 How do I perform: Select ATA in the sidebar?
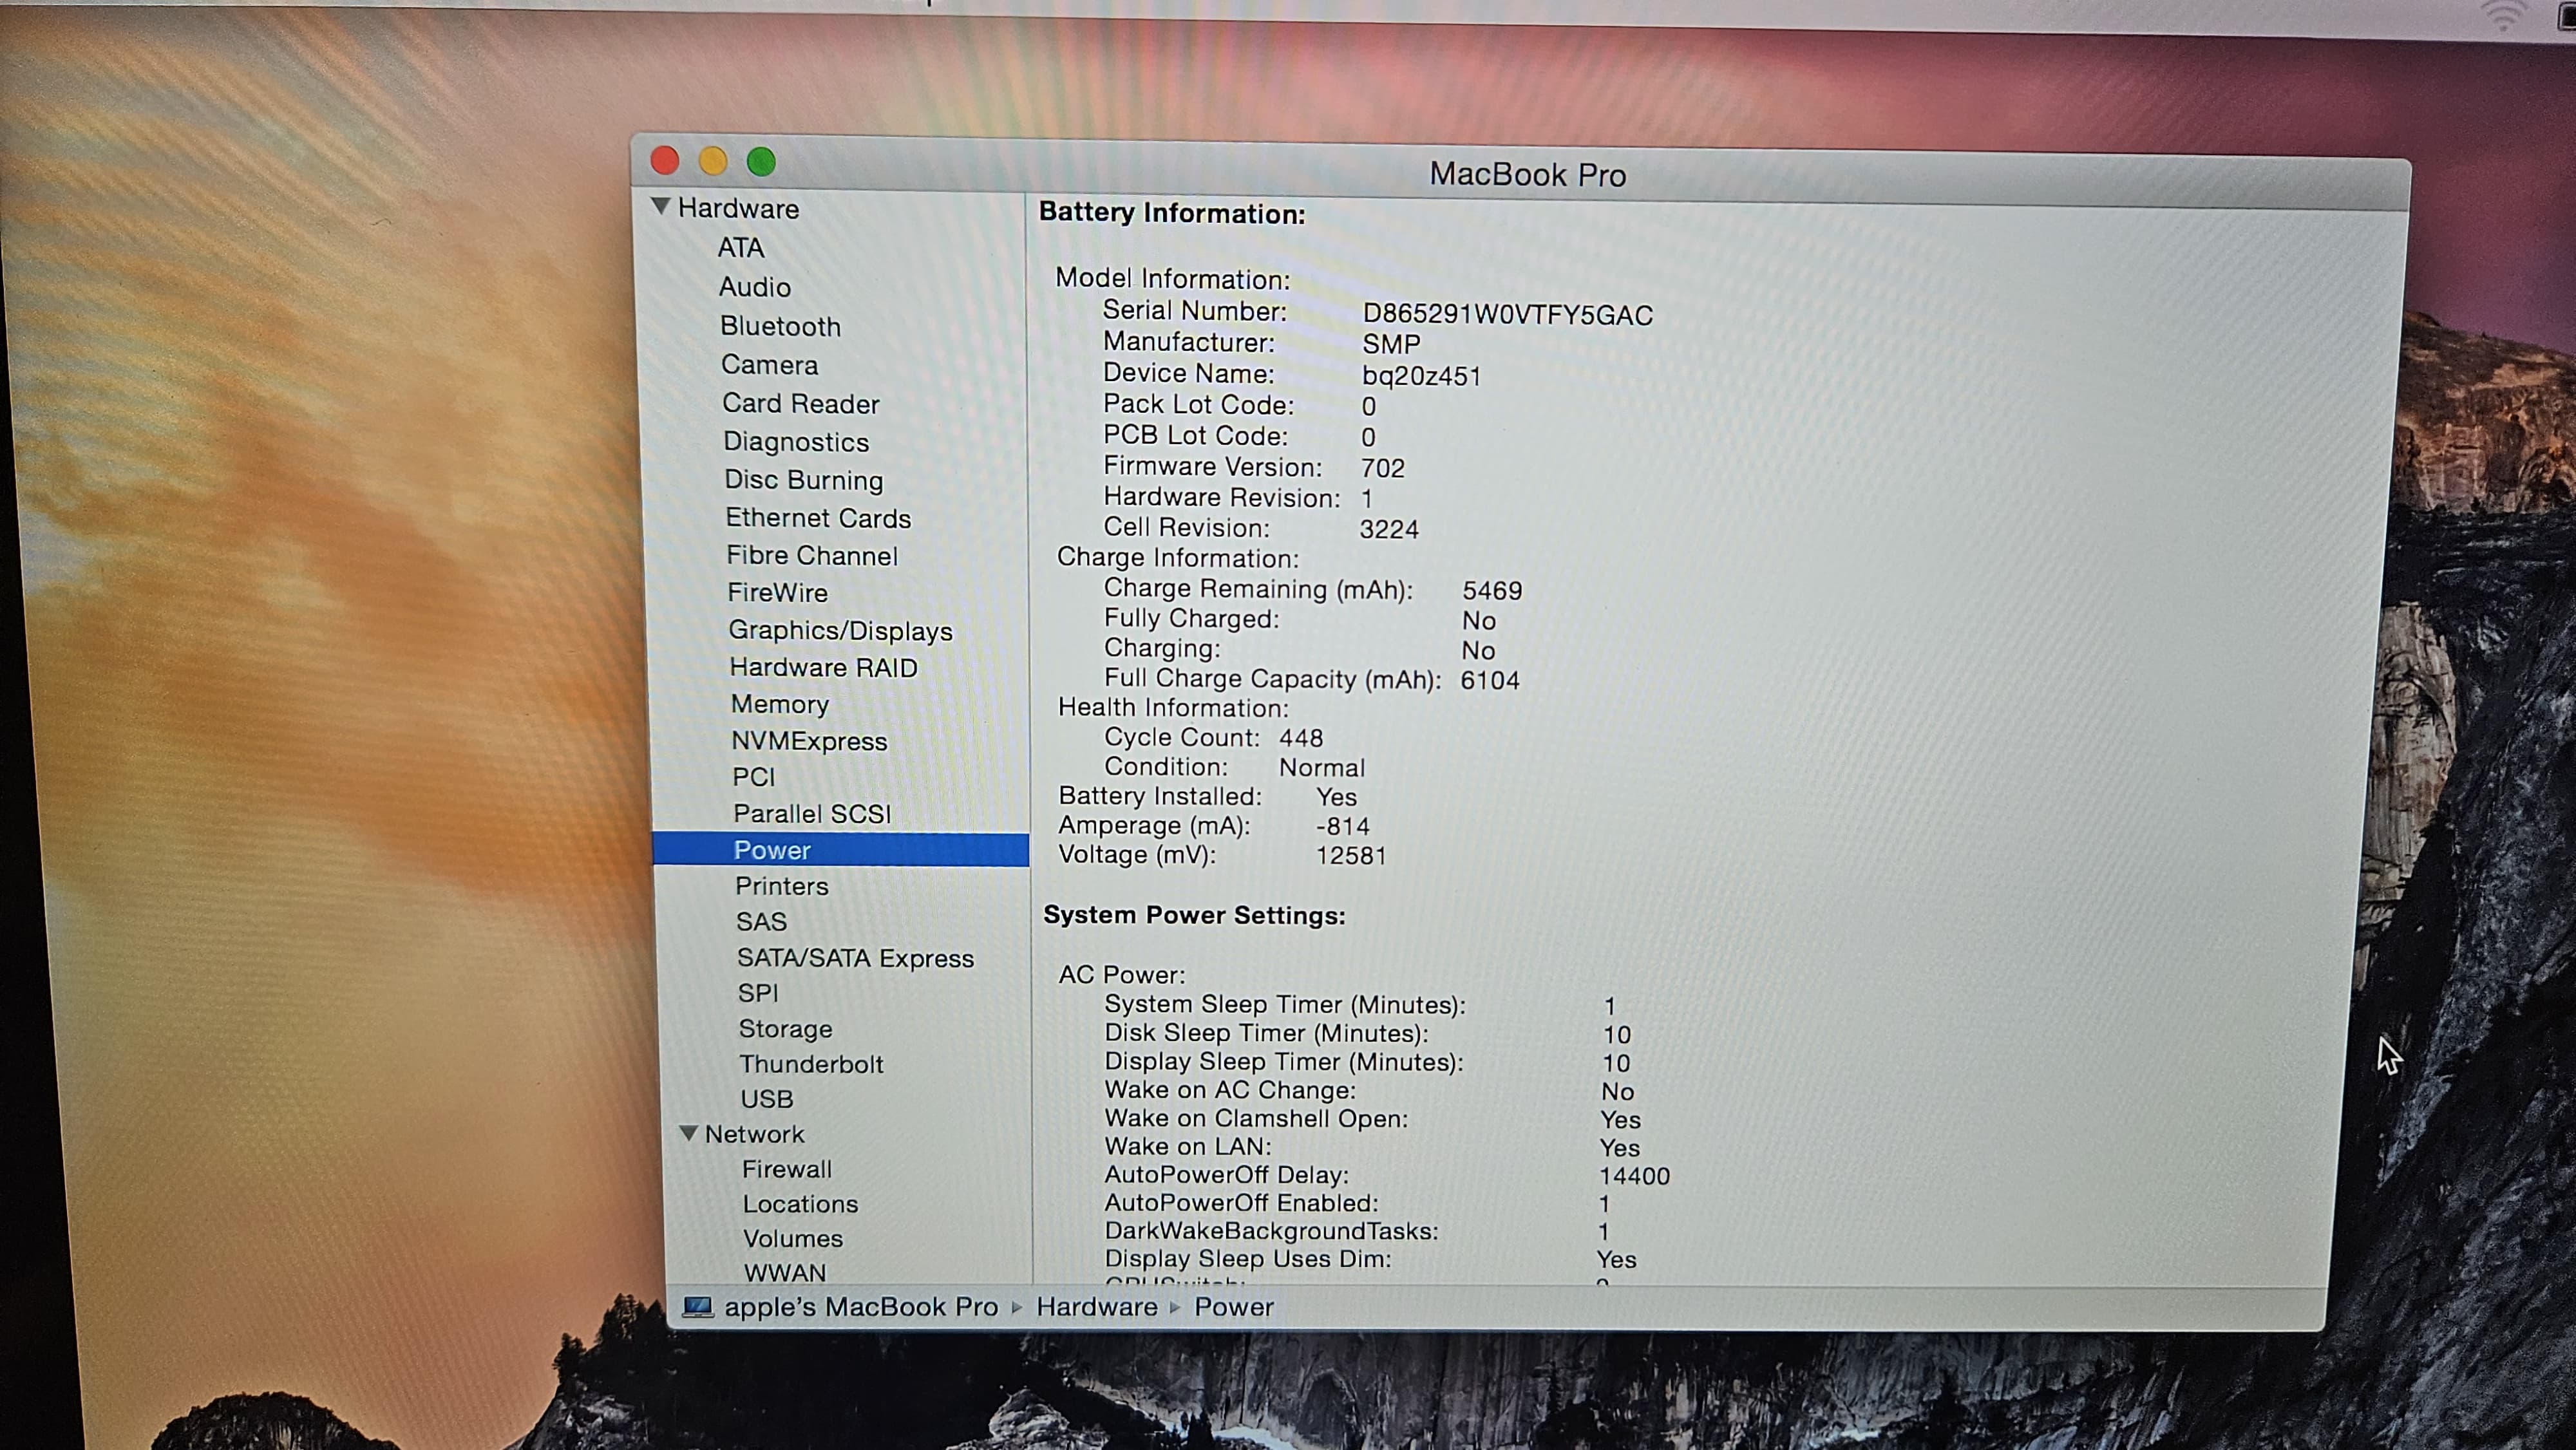point(741,247)
